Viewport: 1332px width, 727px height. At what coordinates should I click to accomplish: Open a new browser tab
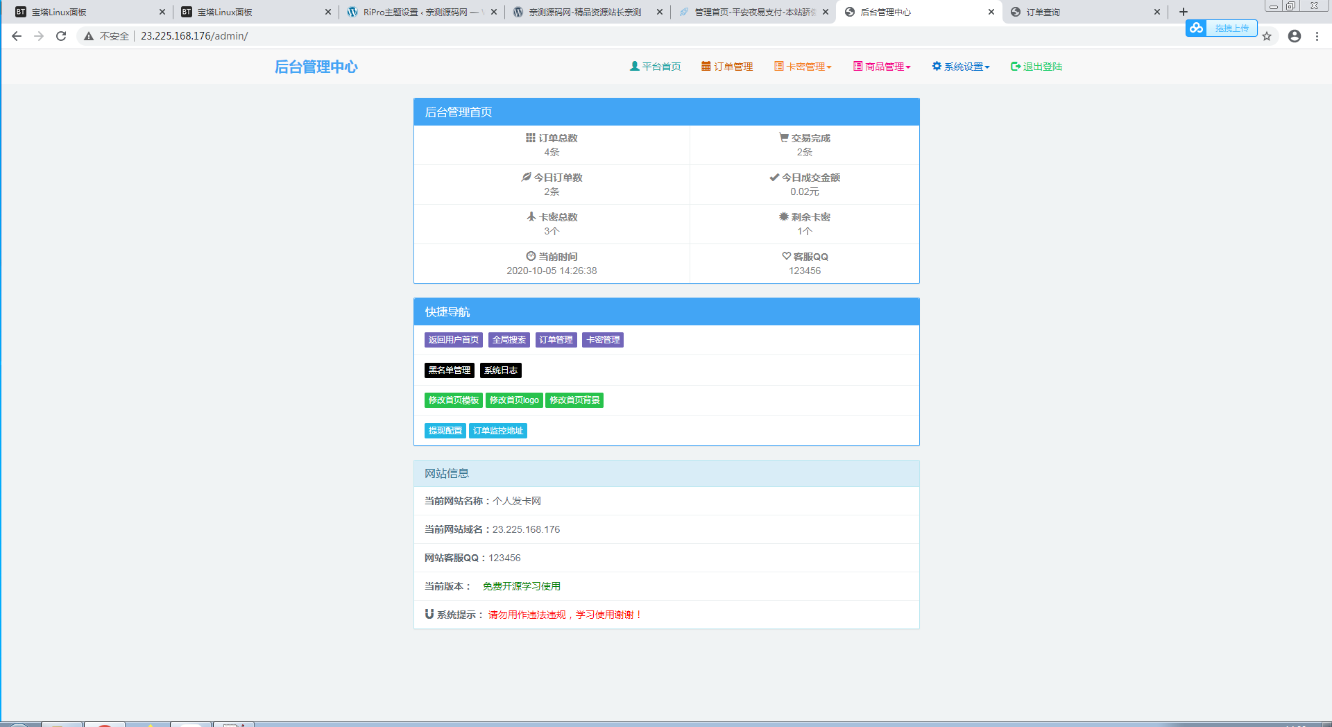tap(1184, 12)
